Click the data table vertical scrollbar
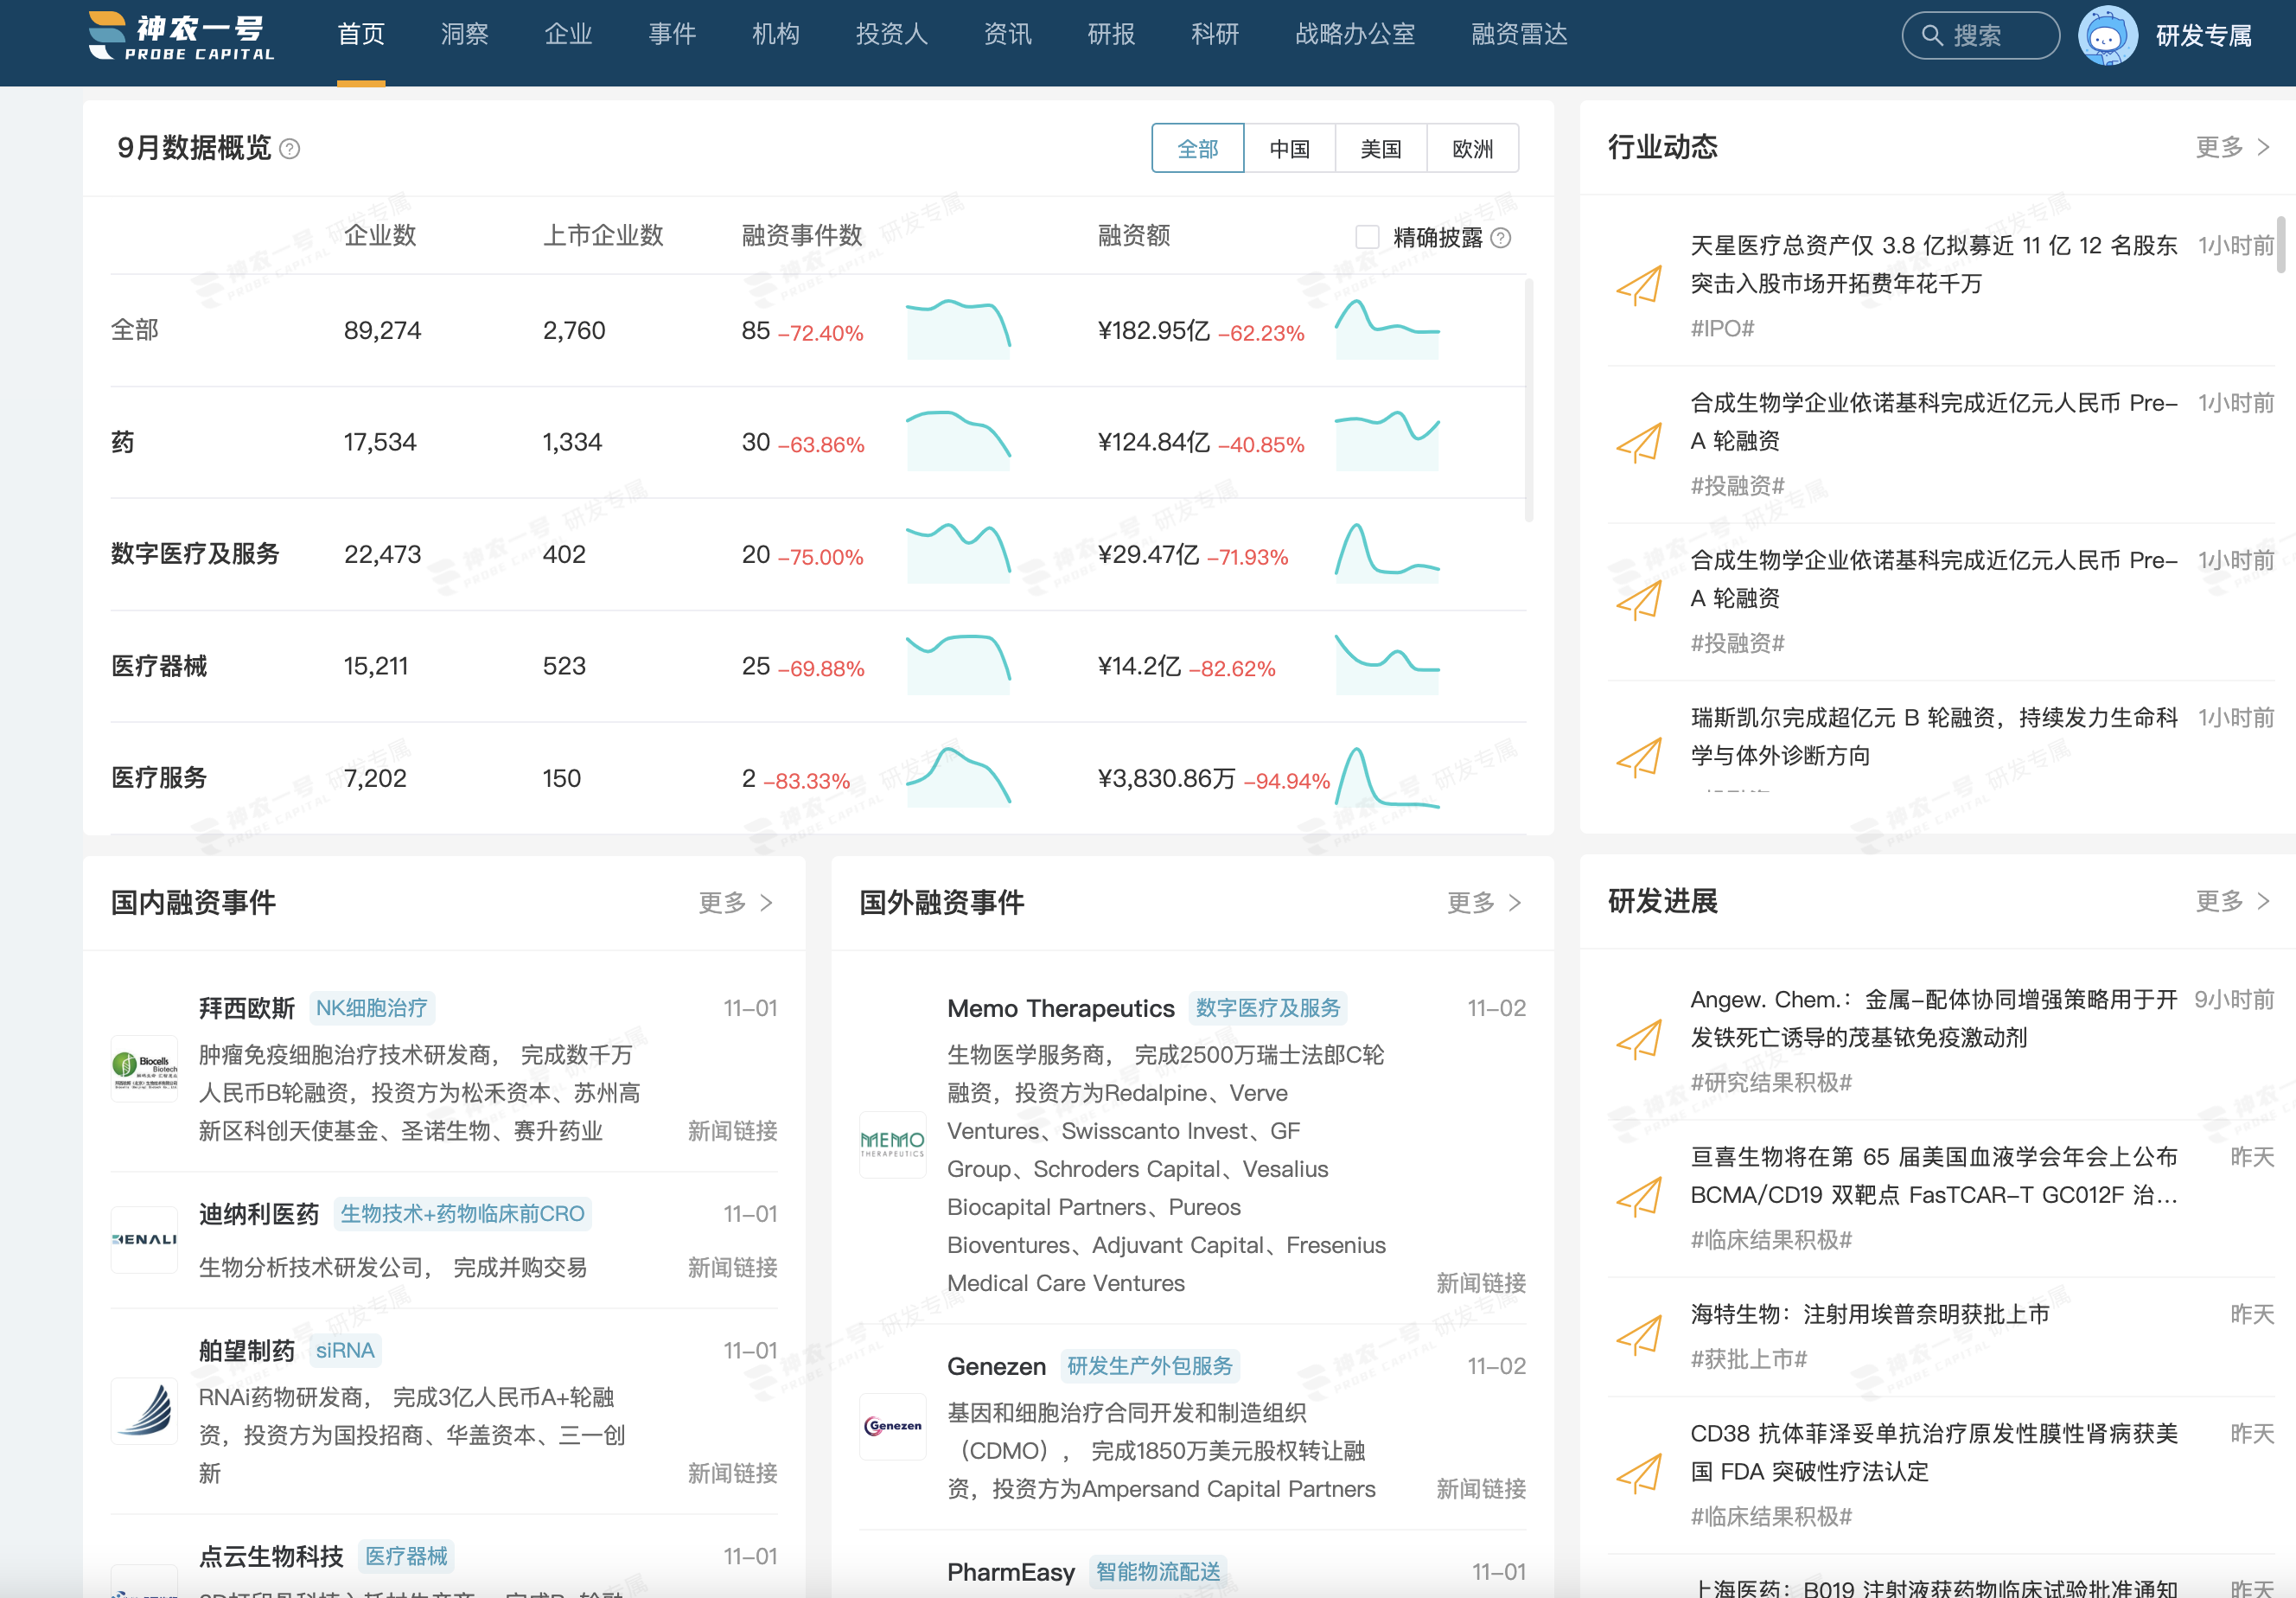The width and height of the screenshot is (2296, 1598). click(1528, 400)
